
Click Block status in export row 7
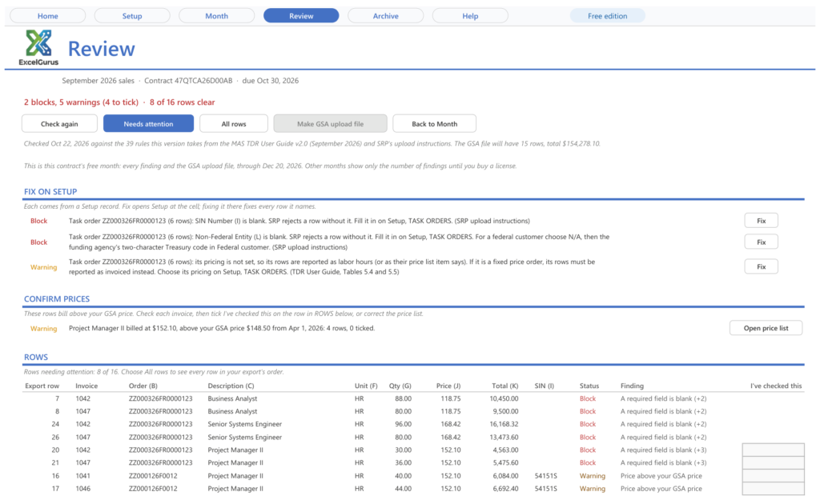pyautogui.click(x=587, y=398)
